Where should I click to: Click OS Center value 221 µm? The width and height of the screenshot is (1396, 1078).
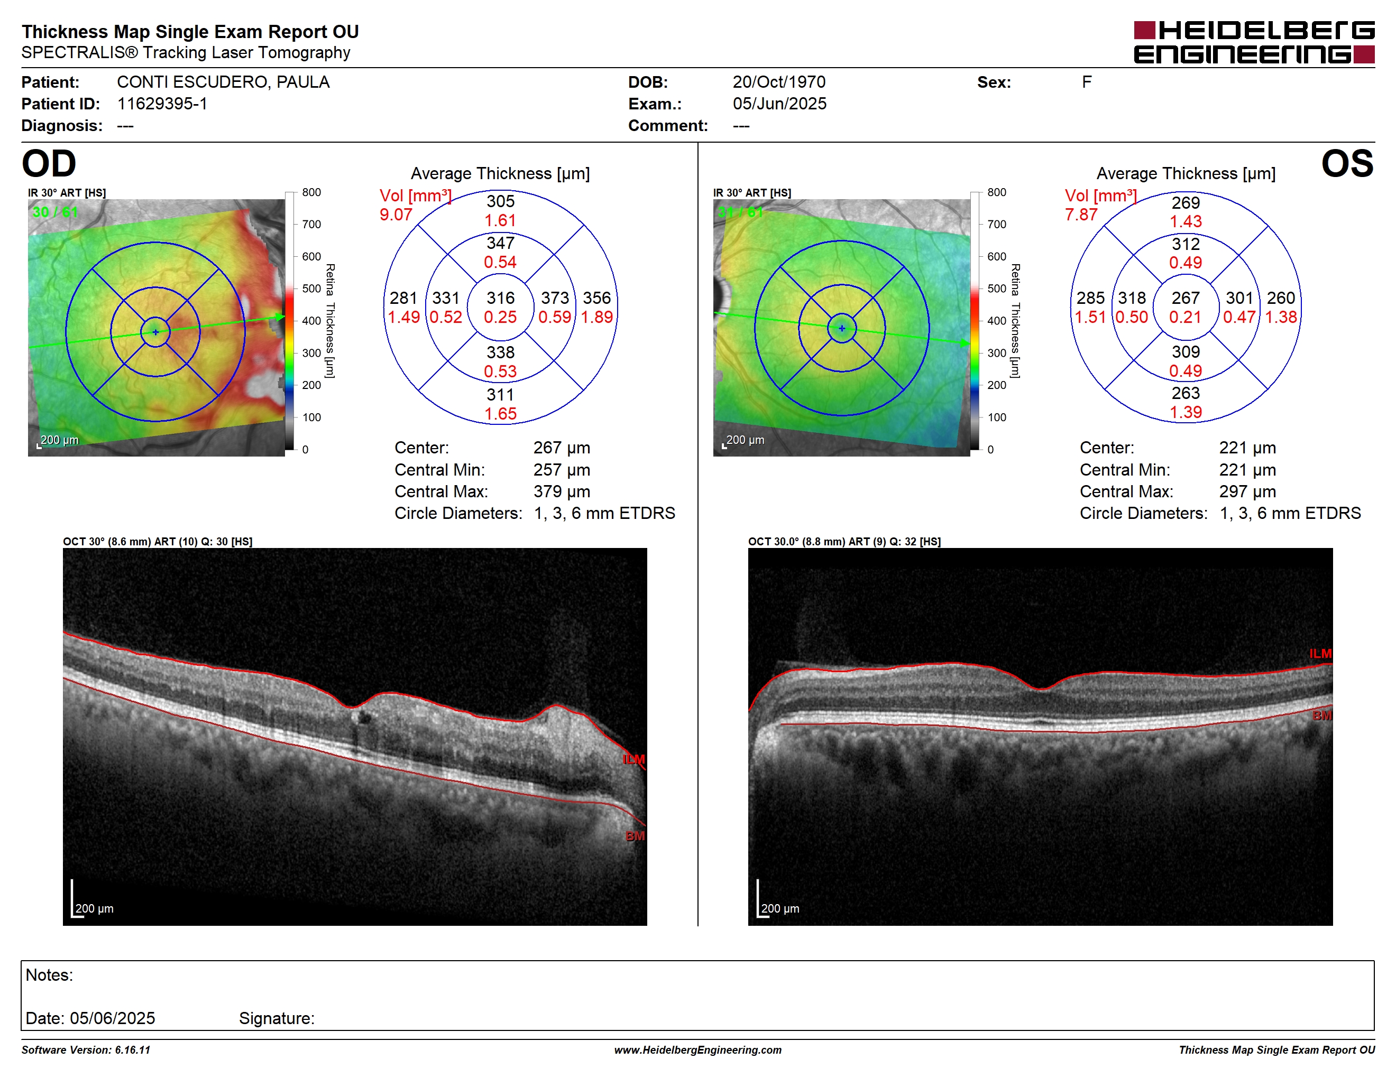(1247, 448)
